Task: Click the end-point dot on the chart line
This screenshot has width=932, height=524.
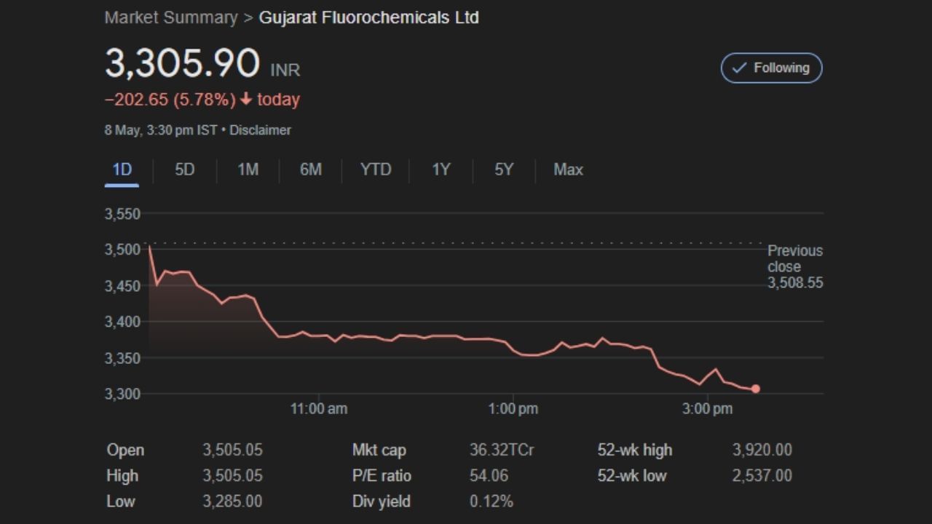Action: pos(756,389)
